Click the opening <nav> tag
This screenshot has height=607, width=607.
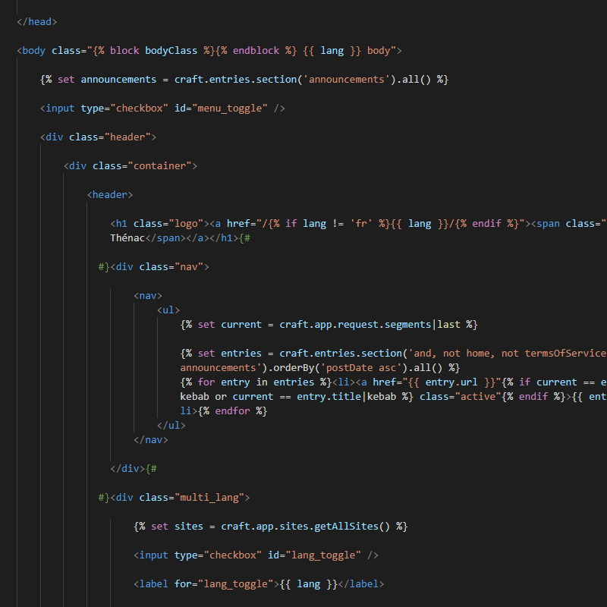point(148,296)
